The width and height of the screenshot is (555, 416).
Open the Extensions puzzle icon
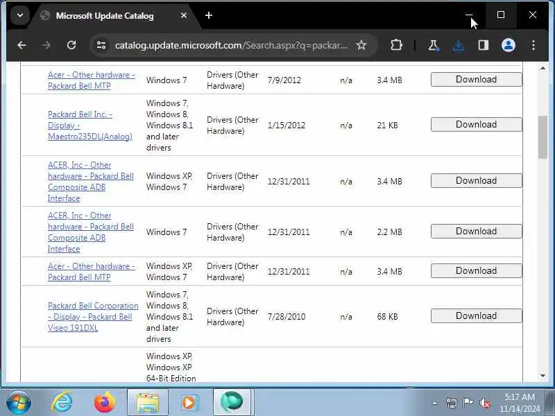[x=396, y=45]
